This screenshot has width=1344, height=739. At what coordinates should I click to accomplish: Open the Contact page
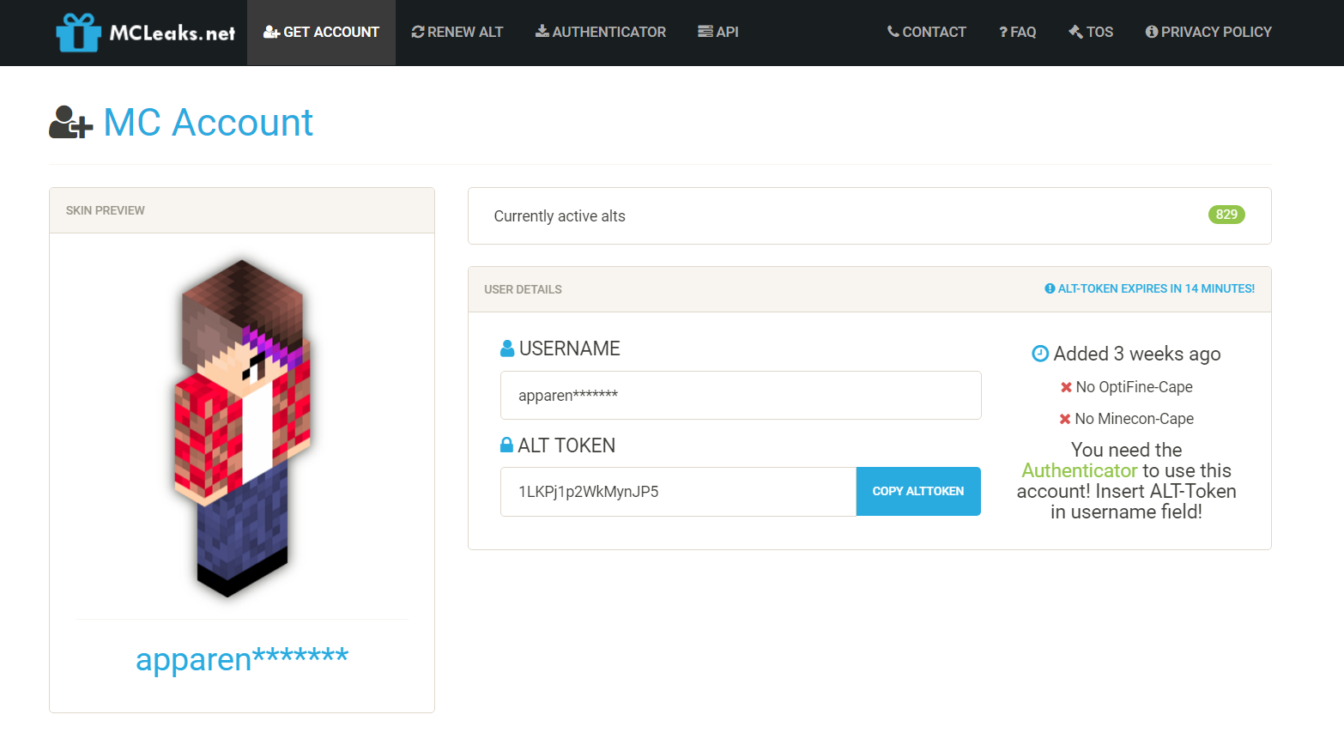click(x=927, y=33)
